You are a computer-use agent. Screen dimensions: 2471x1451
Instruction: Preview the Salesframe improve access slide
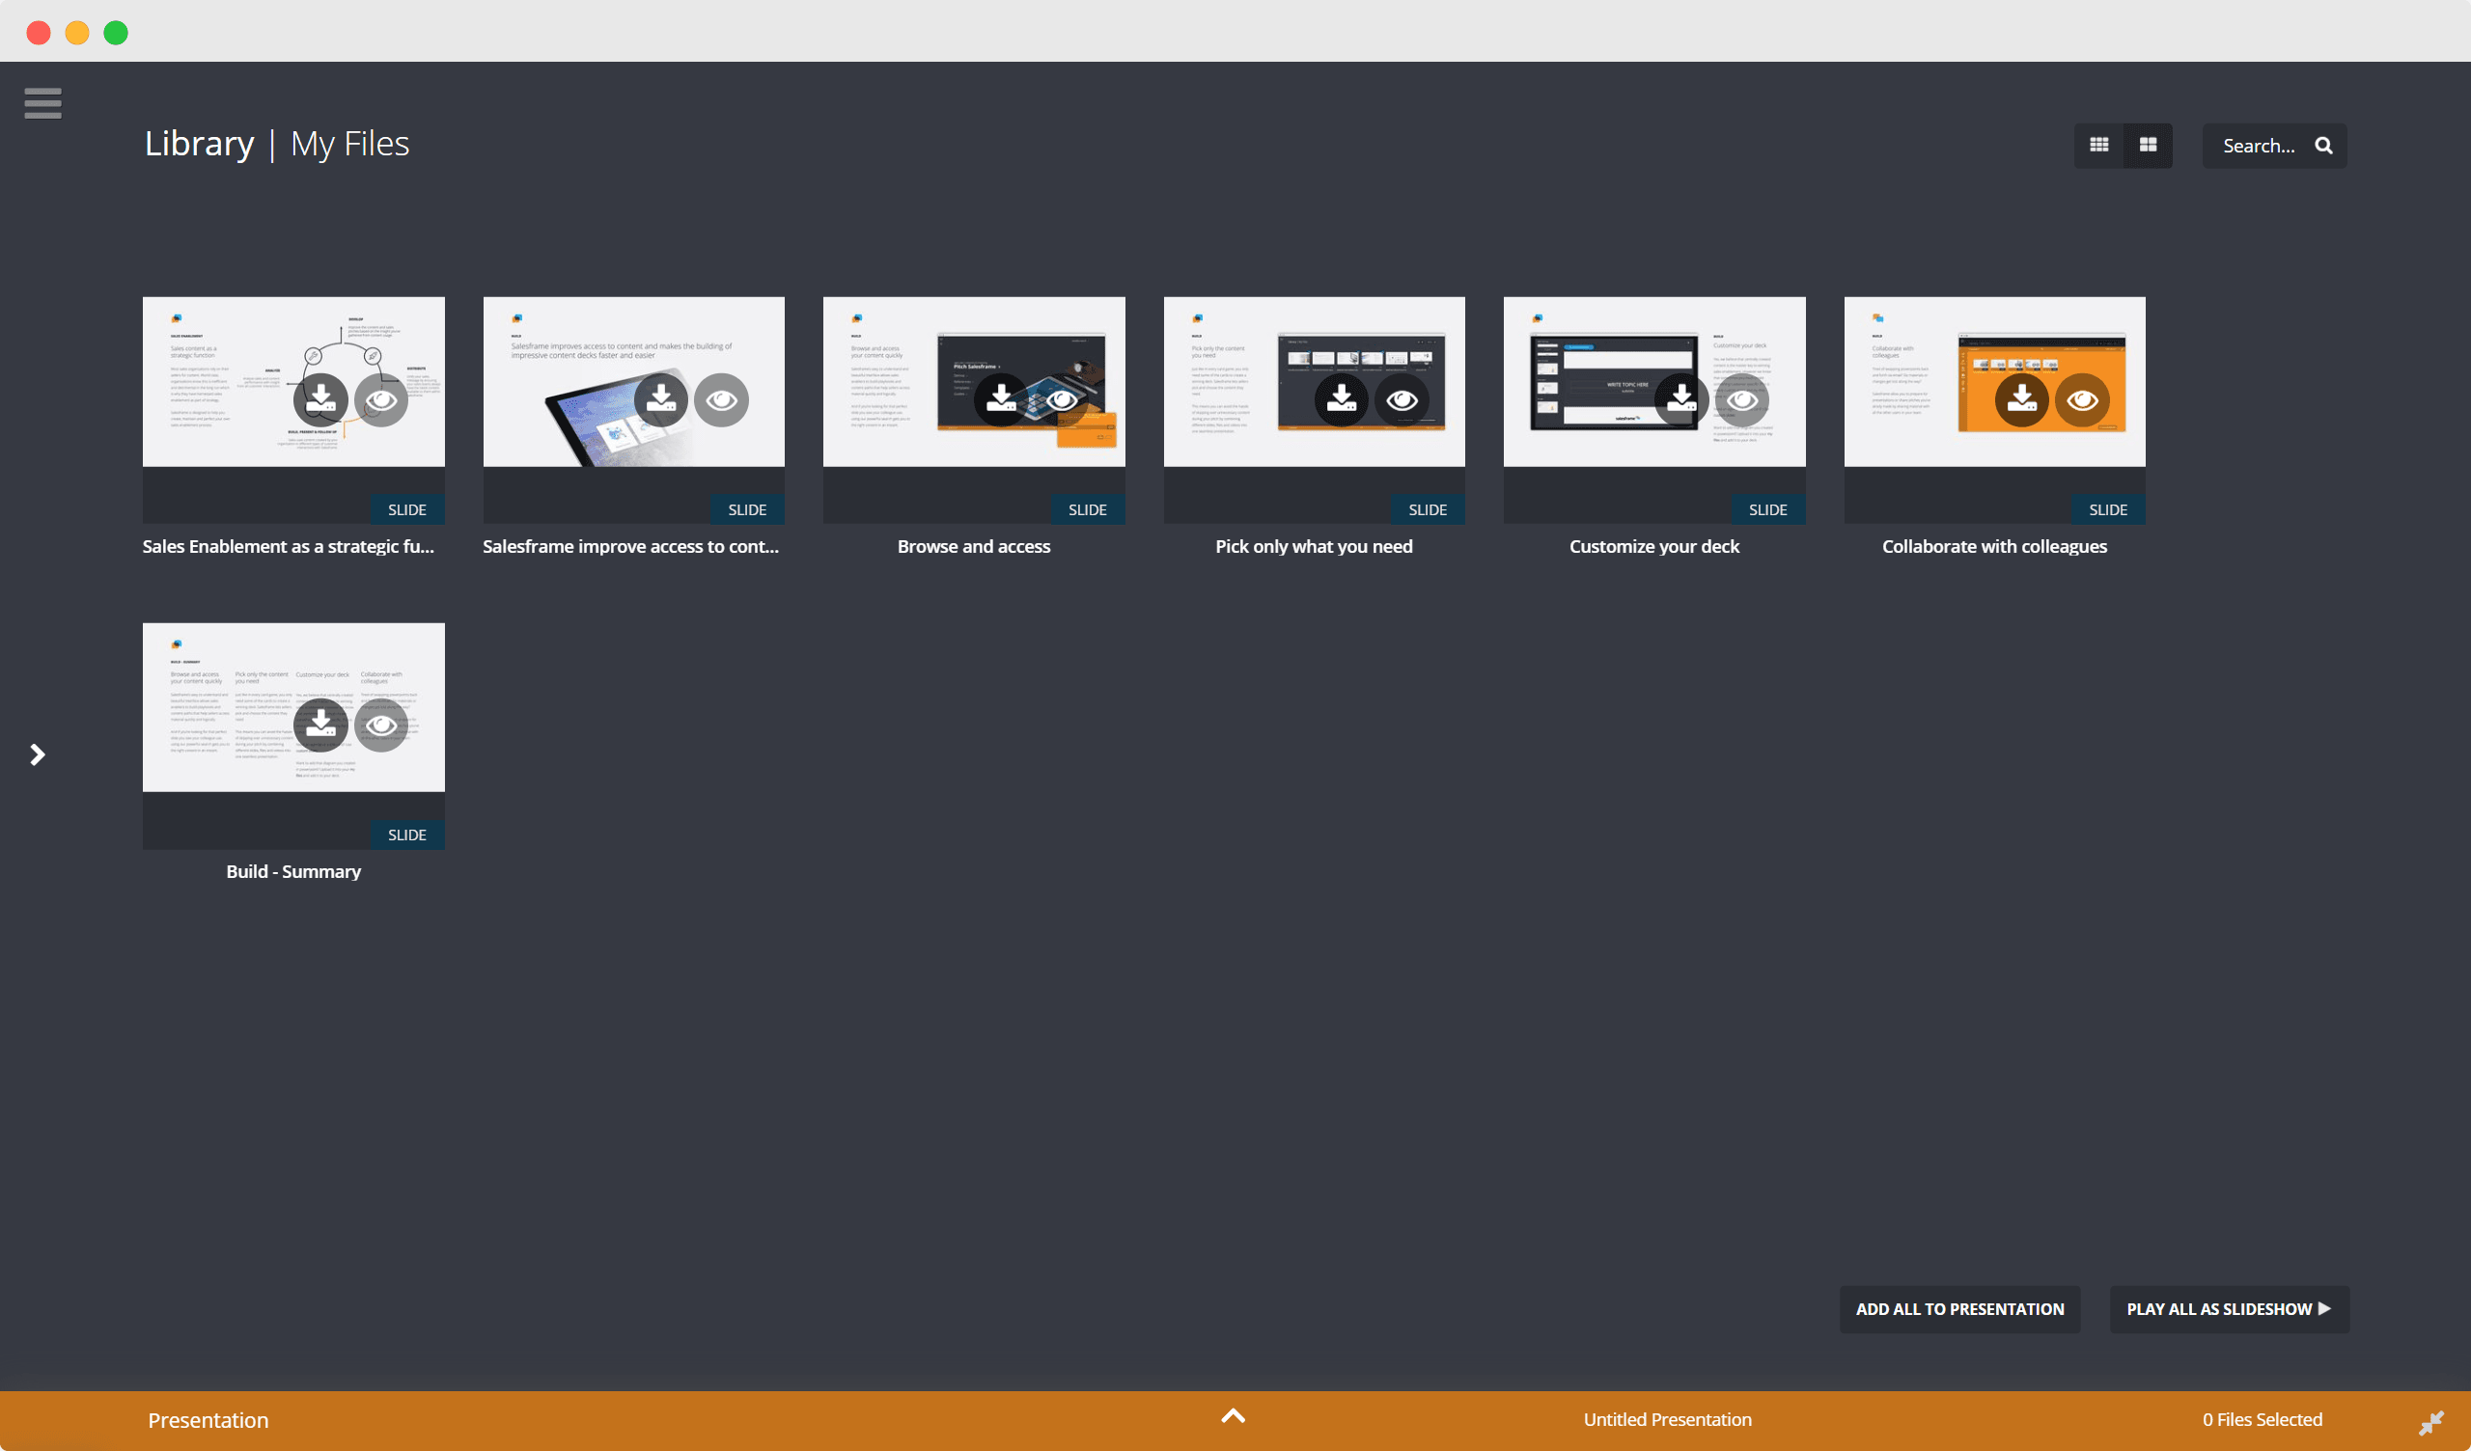tap(721, 399)
